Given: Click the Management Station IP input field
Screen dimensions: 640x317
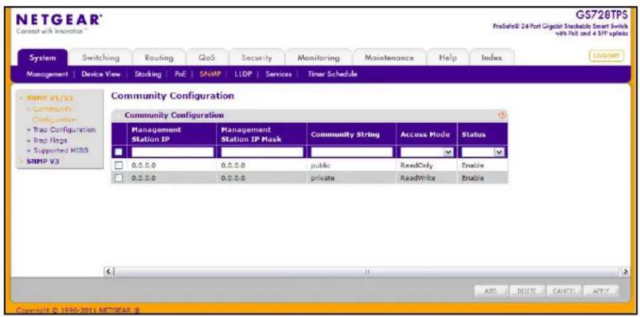Looking at the screenshot, I should [172, 152].
